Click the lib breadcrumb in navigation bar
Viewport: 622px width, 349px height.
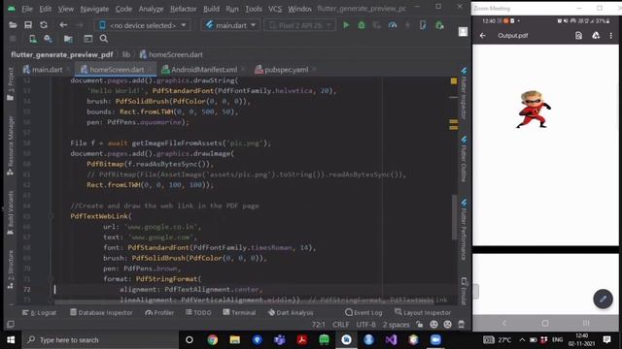tap(126, 54)
